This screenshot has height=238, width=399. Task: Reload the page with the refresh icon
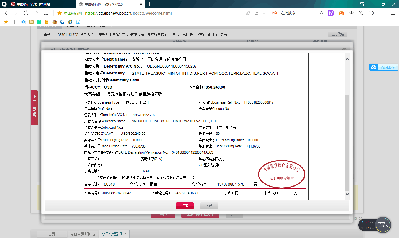(x=26, y=13)
